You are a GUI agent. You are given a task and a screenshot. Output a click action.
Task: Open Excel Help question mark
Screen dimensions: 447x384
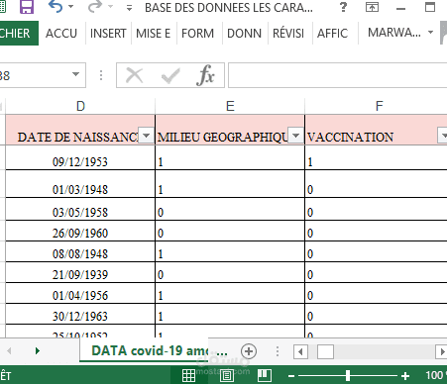(x=344, y=7)
